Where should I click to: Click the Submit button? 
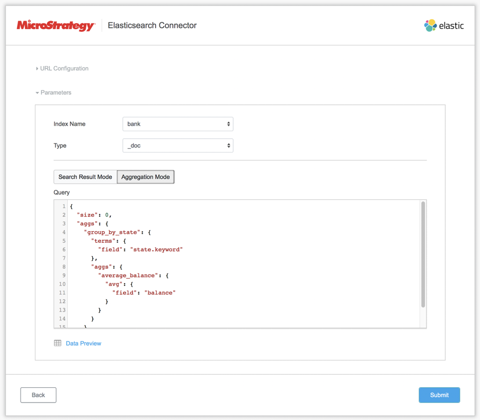(x=439, y=395)
